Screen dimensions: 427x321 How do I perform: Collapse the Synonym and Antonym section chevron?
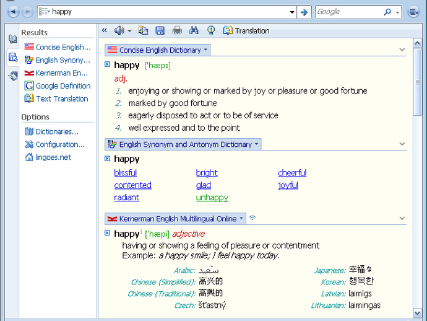pos(402,144)
